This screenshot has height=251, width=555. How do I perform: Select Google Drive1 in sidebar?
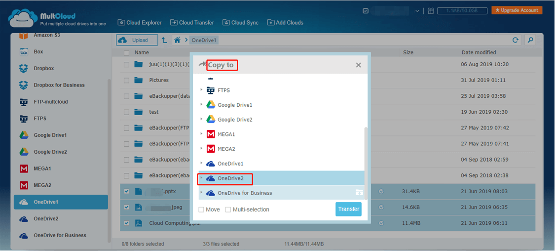tap(61, 135)
